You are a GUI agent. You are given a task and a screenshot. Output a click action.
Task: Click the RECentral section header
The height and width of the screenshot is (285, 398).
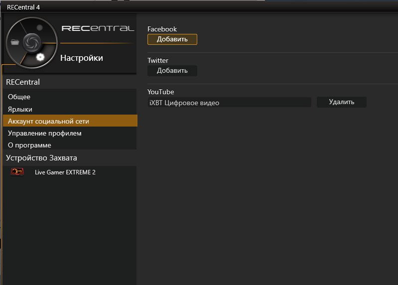23,82
